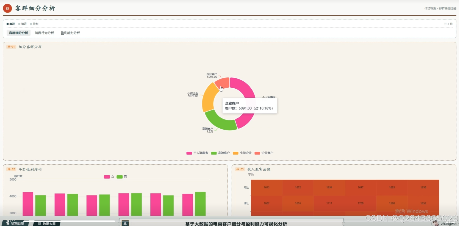Image resolution: width=459 pixels, height=226 pixels.
Task: Click the 基于大数据的电商客户细分与盈利能力可视化分析 title
Action: tap(236, 224)
